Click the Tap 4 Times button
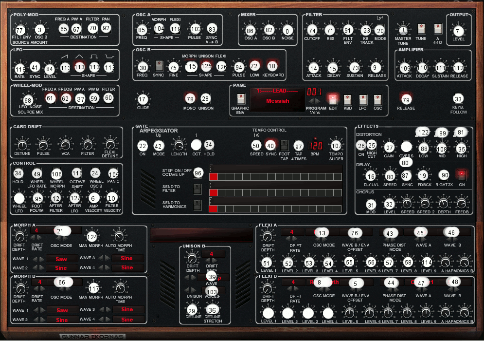 pyautogui.click(x=299, y=146)
